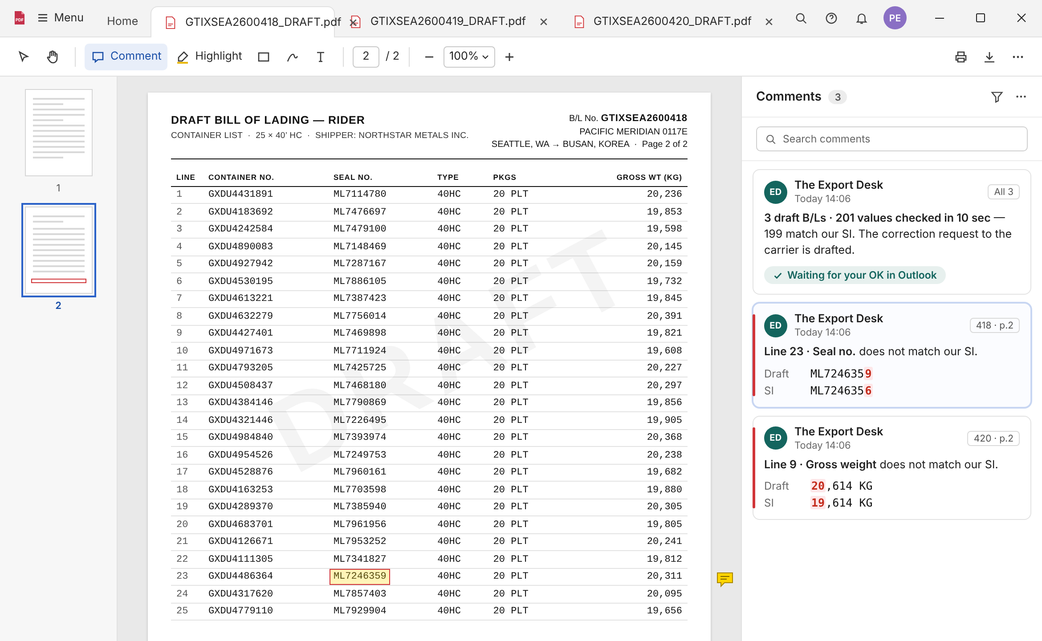Toggle the Highlight tool
The width and height of the screenshot is (1042, 641).
click(x=209, y=57)
